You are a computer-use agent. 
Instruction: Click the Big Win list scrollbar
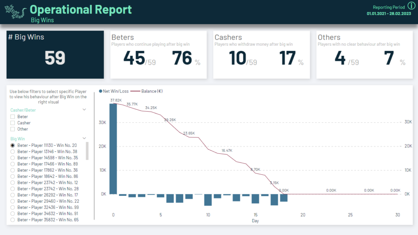(87, 151)
